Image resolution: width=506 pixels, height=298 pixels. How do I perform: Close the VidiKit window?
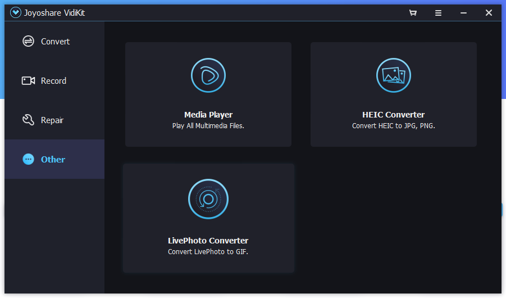489,12
